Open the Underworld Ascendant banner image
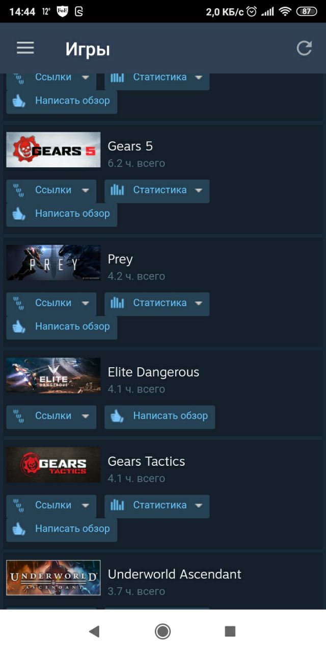 (x=53, y=577)
